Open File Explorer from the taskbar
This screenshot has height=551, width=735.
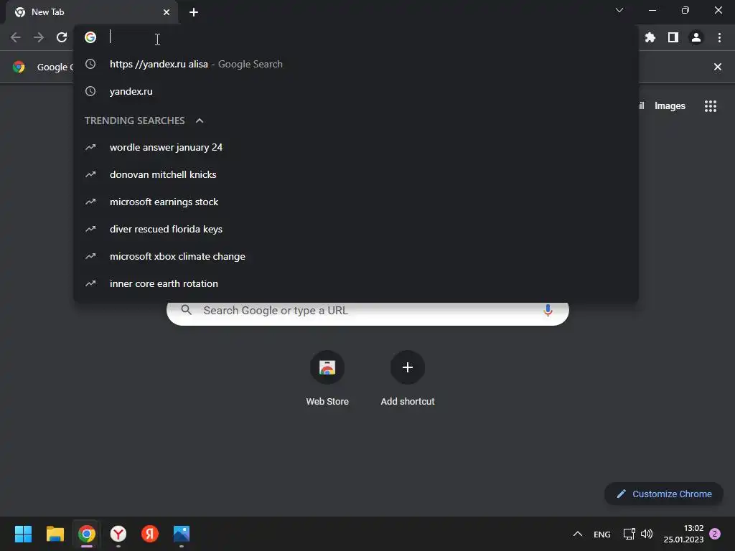[55, 534]
